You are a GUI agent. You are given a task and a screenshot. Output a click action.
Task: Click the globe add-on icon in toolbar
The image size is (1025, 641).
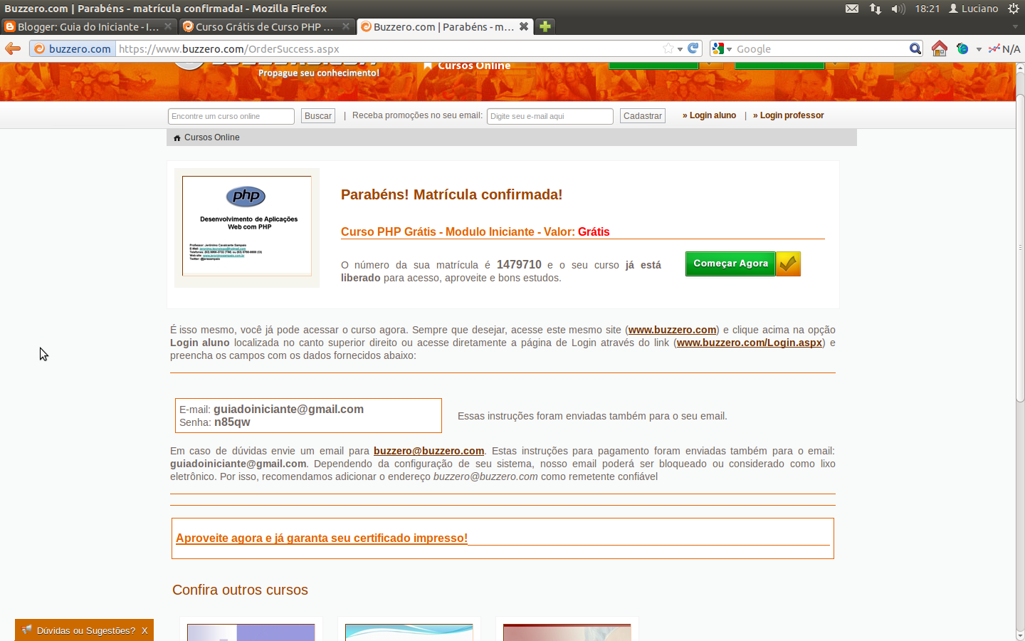click(x=962, y=48)
